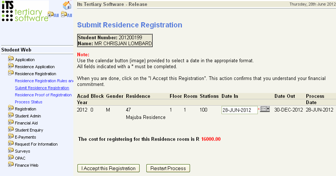Screen dimensions: 336x176
Task: Select the Date Out value 30-DEC-2012
Action: click(289, 110)
